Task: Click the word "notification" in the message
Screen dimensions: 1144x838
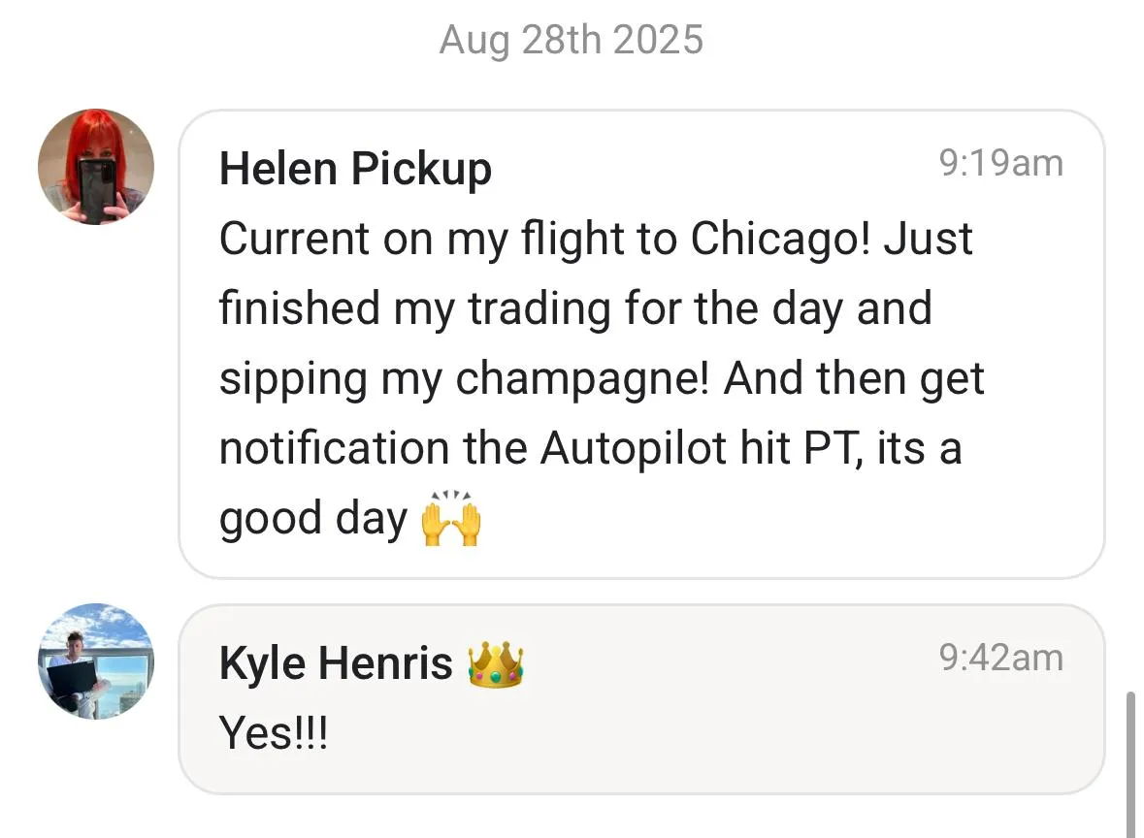Action: coord(331,449)
